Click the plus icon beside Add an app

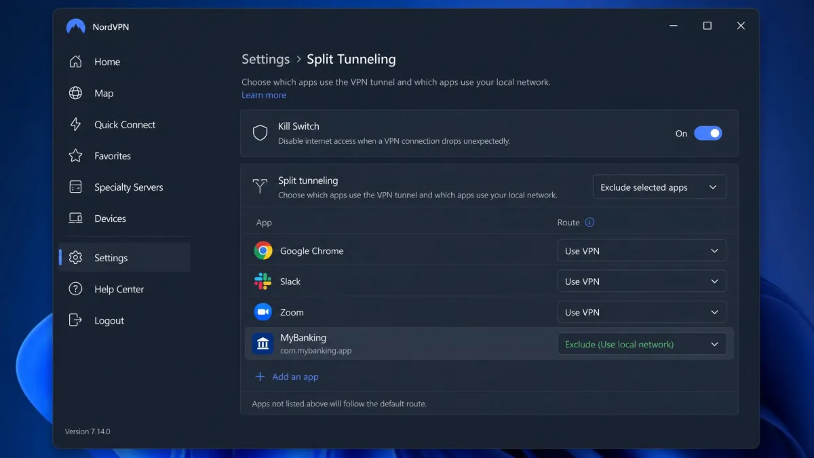(260, 377)
